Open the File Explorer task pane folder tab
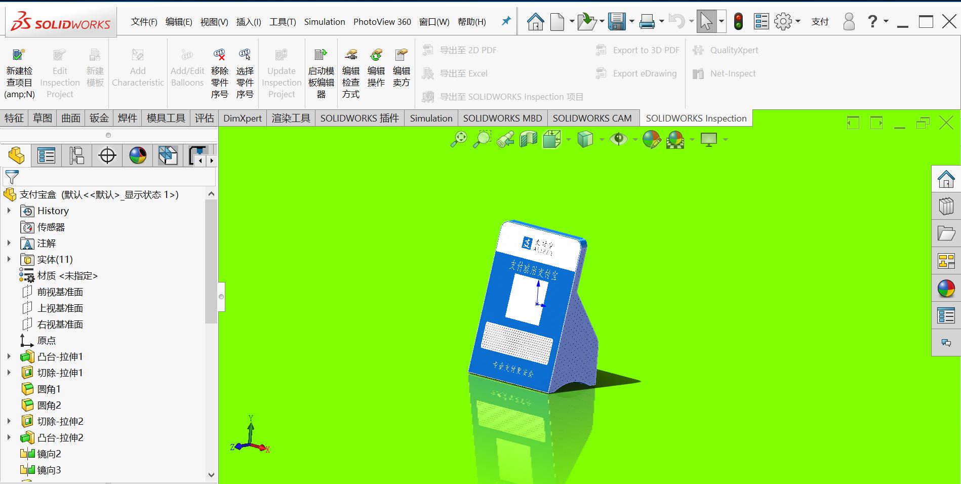 (946, 234)
